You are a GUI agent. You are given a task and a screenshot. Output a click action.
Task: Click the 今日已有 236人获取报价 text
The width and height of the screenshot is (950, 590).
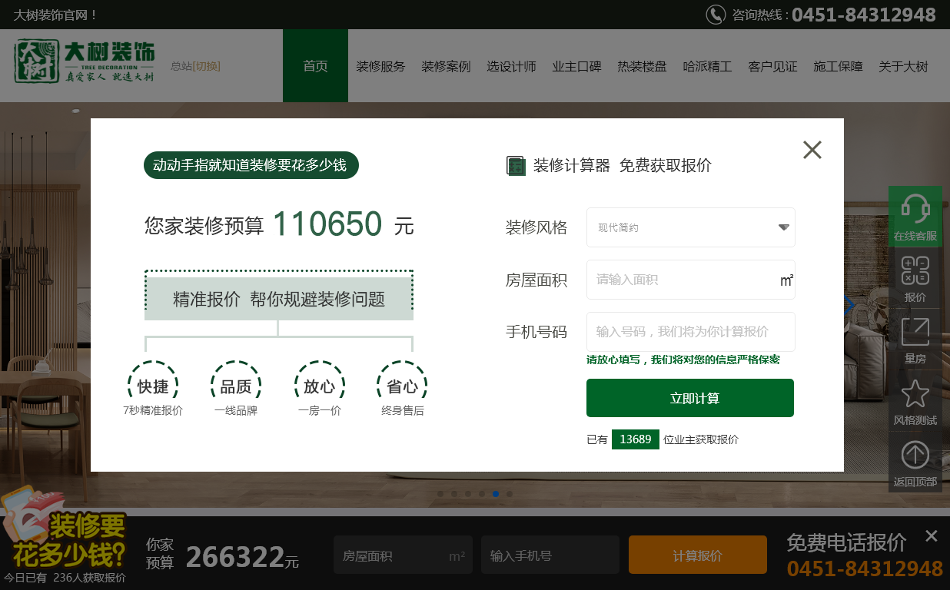(65, 578)
